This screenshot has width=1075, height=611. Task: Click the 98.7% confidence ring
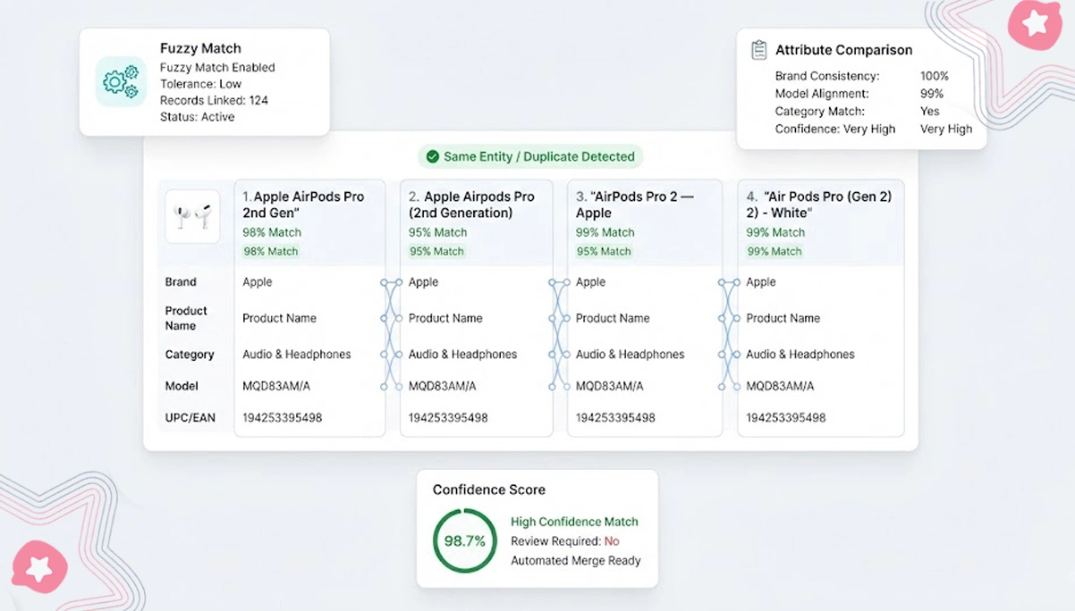click(465, 540)
